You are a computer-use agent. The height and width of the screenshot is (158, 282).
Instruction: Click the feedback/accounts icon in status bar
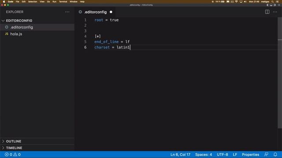266,154
